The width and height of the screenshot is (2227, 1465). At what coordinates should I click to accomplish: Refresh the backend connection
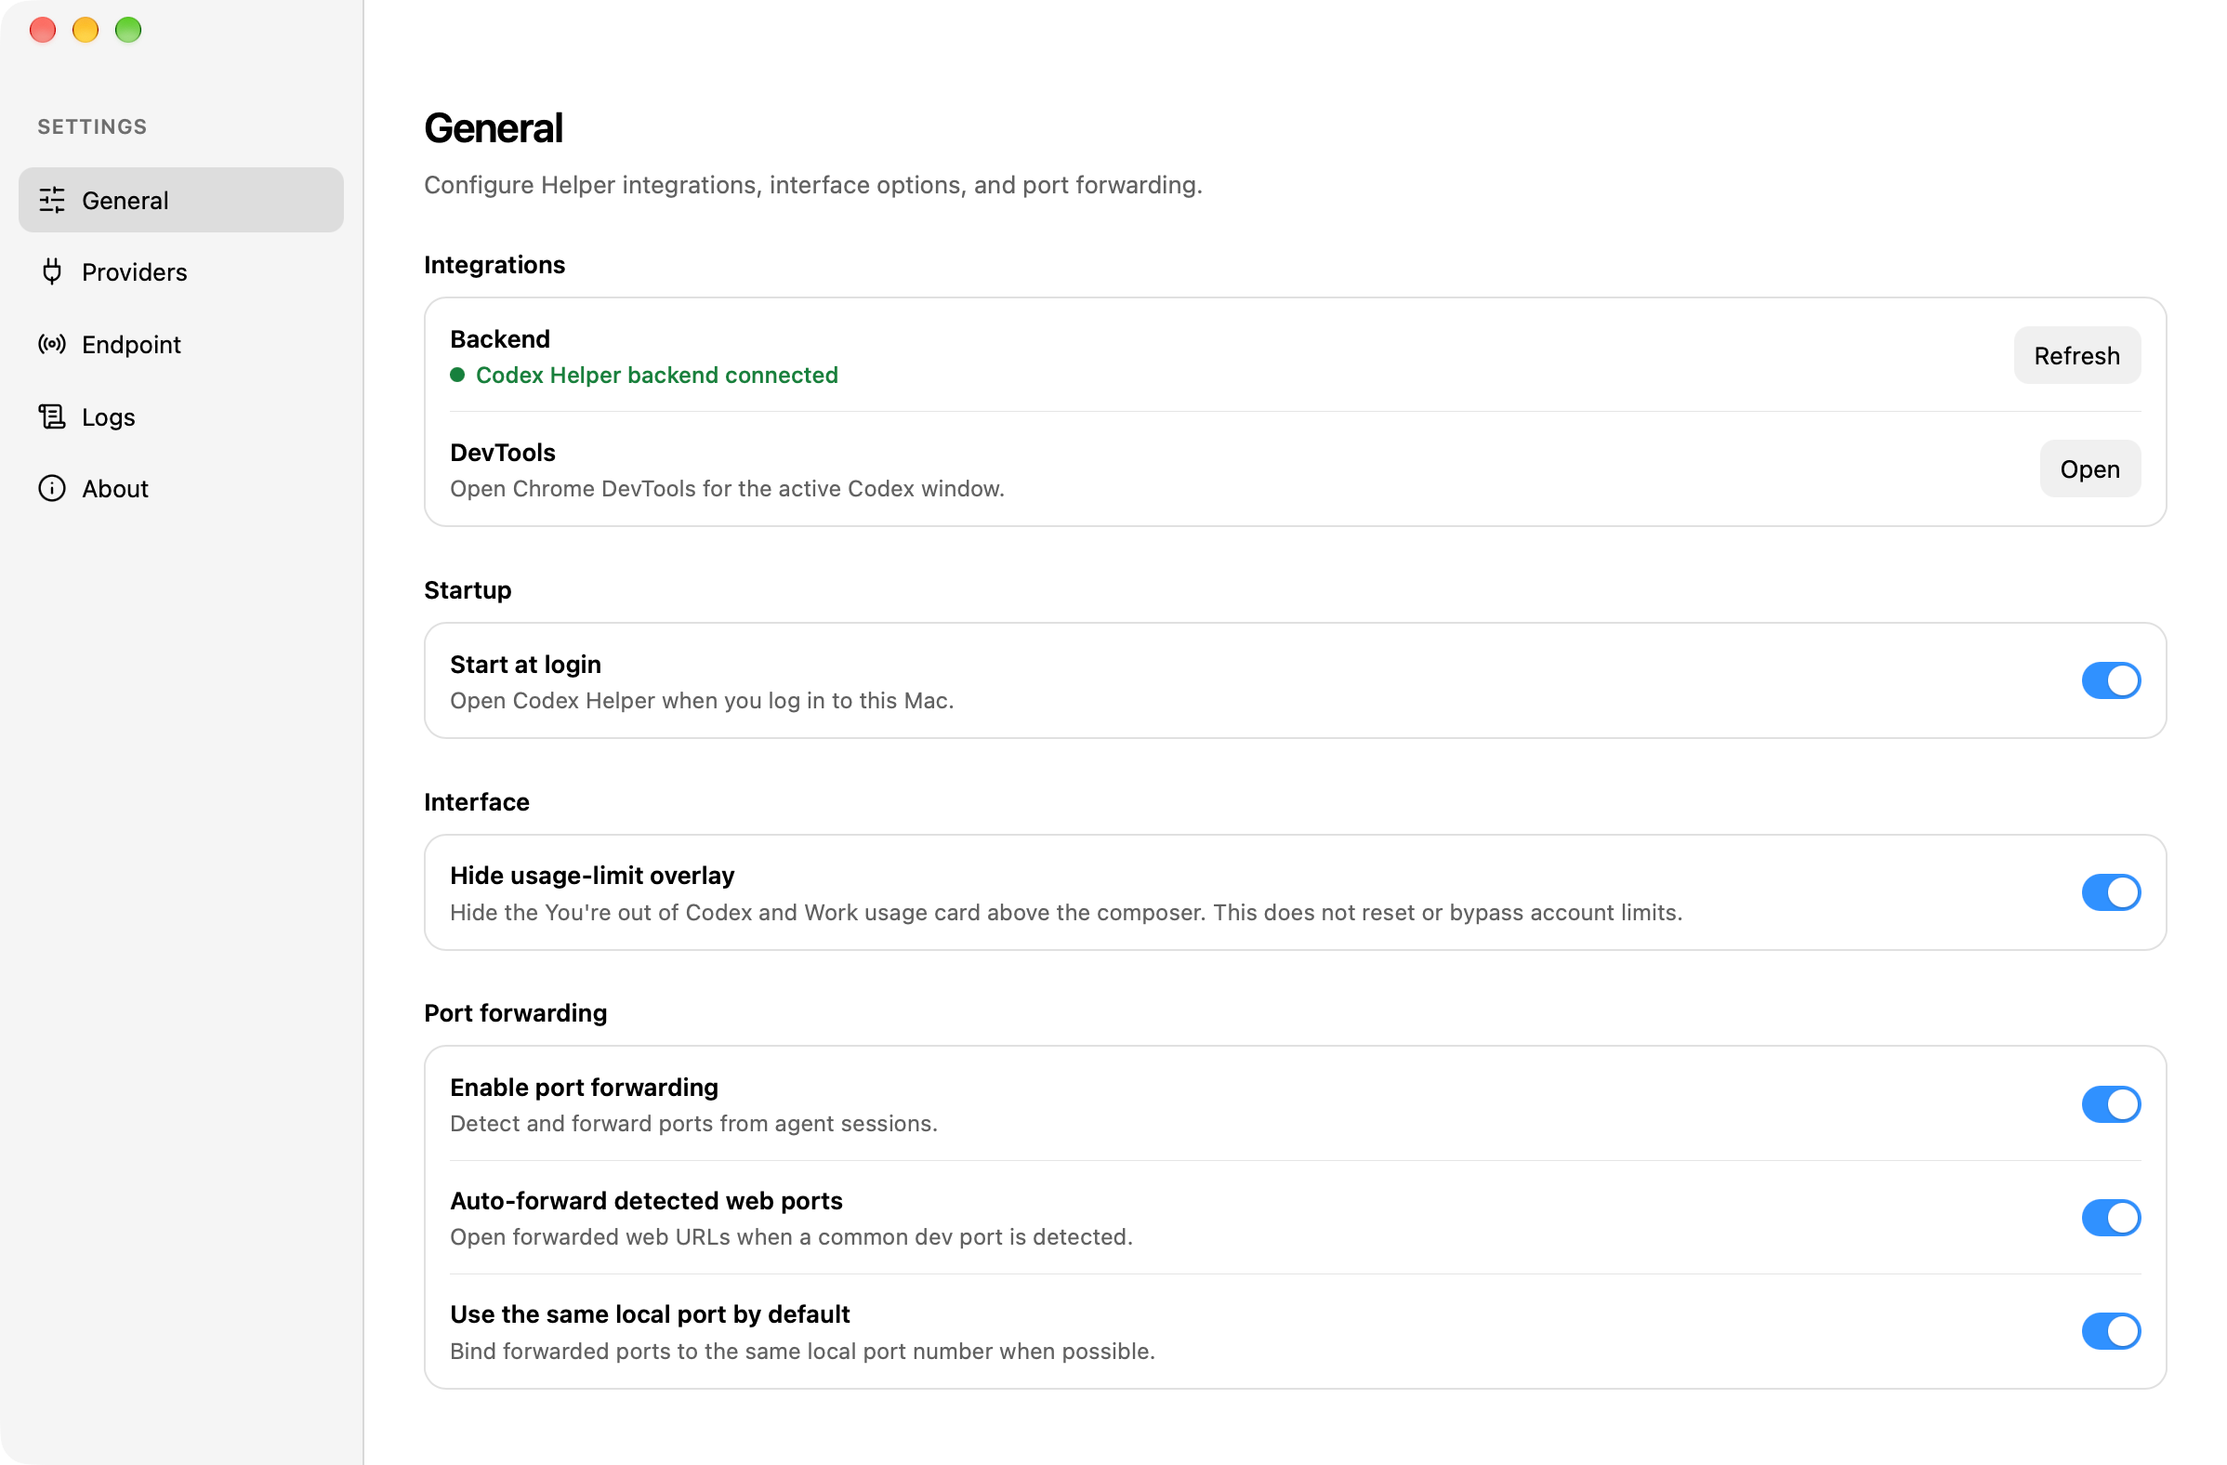(2076, 355)
